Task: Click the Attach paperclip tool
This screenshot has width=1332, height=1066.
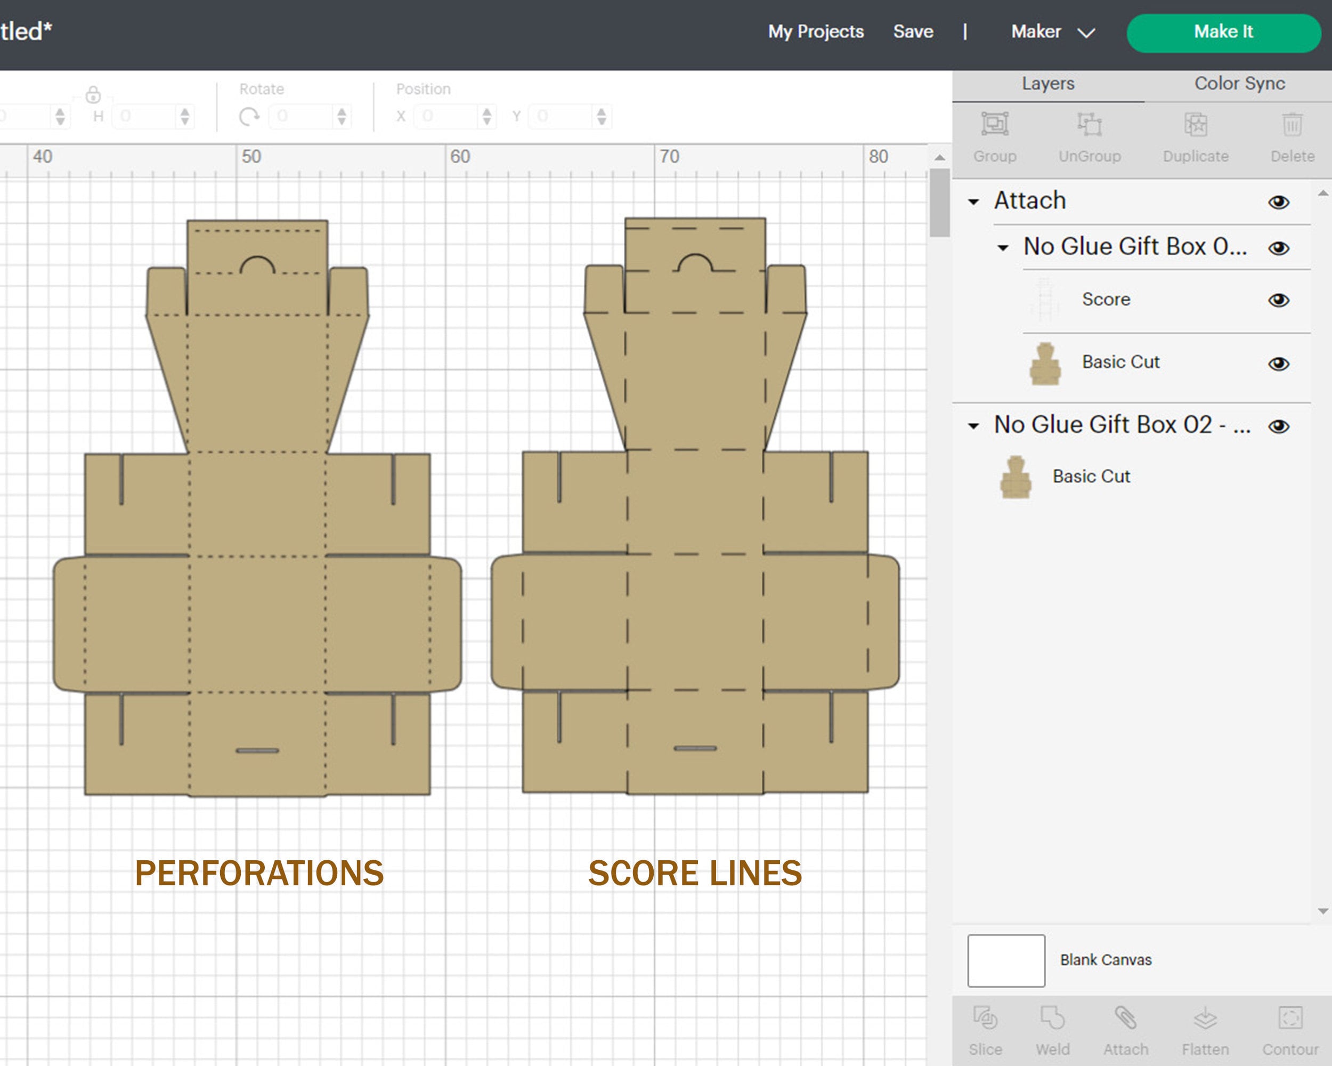Action: (x=1126, y=1018)
